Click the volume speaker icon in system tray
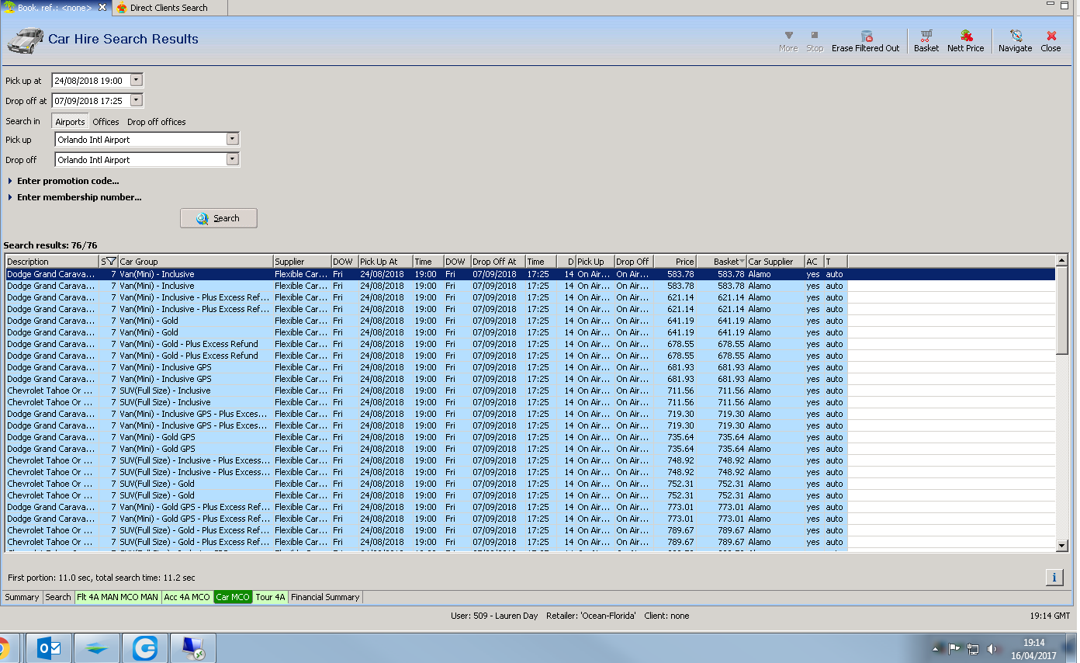The image size is (1080, 663). pos(991,648)
